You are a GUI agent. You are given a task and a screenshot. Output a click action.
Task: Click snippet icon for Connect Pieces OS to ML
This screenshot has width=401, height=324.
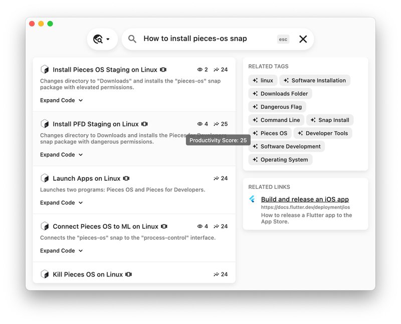pos(45,226)
